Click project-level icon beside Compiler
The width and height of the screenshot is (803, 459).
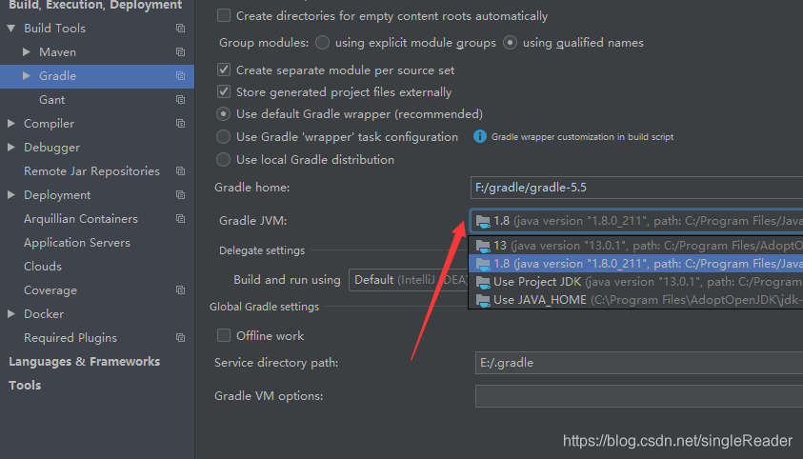(180, 124)
